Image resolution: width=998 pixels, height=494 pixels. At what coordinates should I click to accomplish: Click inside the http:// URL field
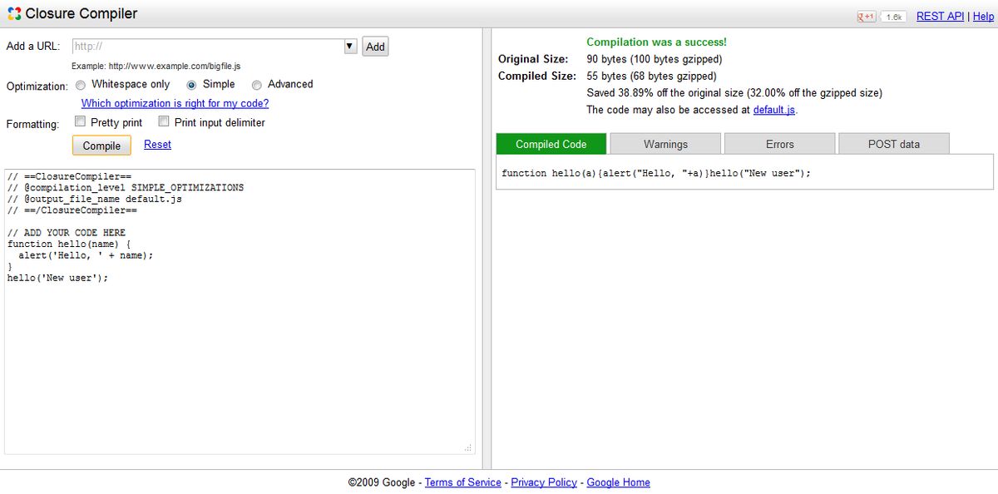[208, 46]
